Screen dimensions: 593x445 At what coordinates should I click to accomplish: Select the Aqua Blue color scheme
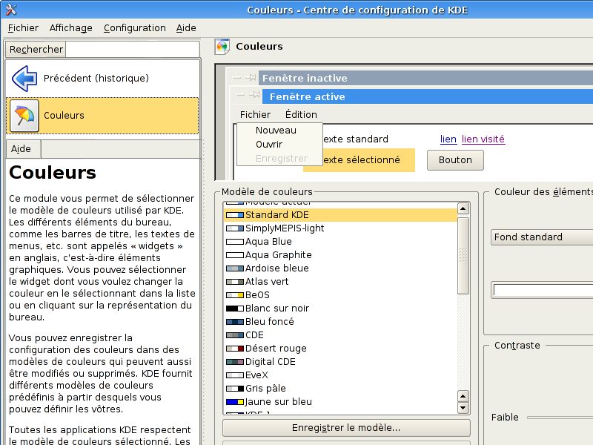click(x=341, y=242)
